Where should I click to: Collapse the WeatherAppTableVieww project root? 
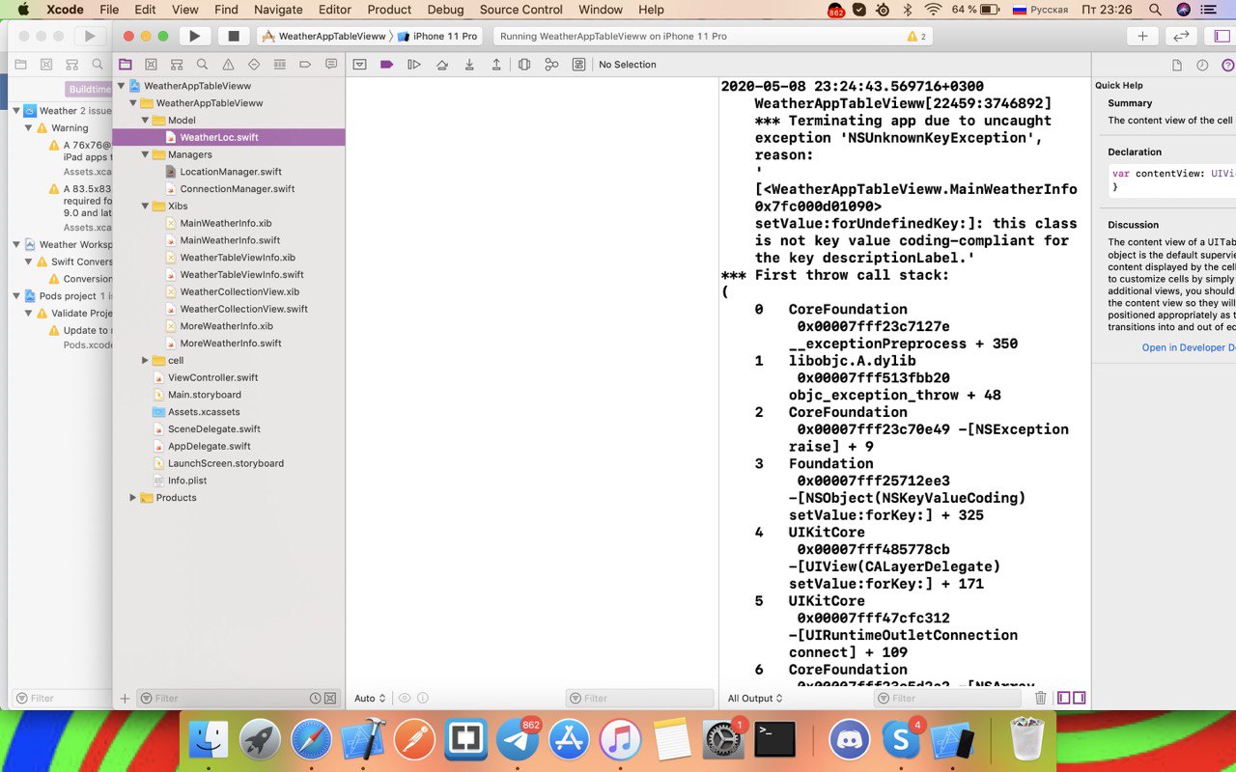click(122, 86)
